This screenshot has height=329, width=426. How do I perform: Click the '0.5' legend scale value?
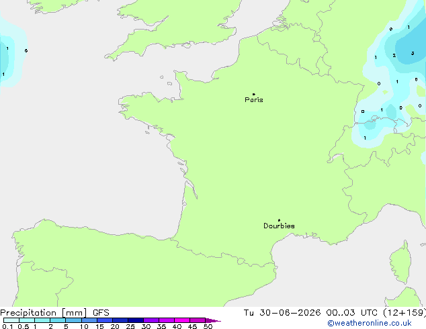[x=24, y=326]
